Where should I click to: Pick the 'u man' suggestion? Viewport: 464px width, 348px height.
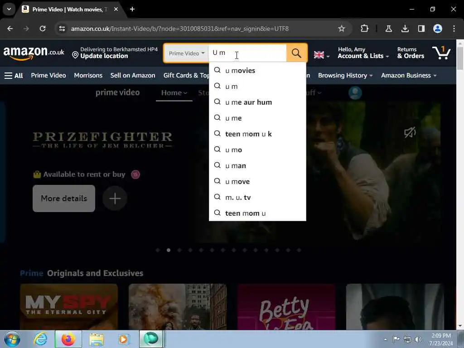[257, 165]
